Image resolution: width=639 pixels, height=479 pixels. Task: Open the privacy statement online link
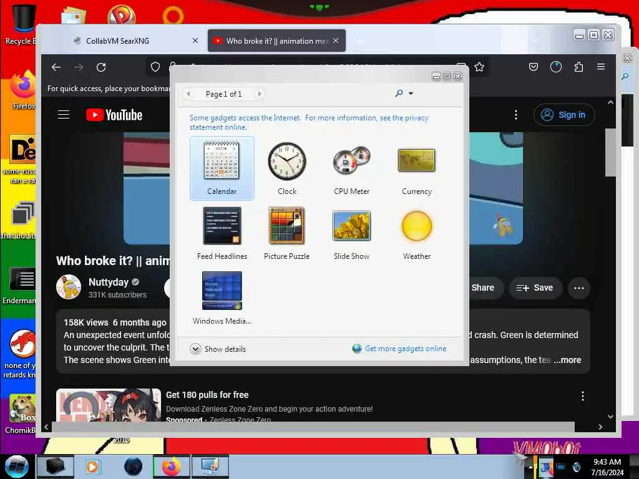click(x=309, y=122)
